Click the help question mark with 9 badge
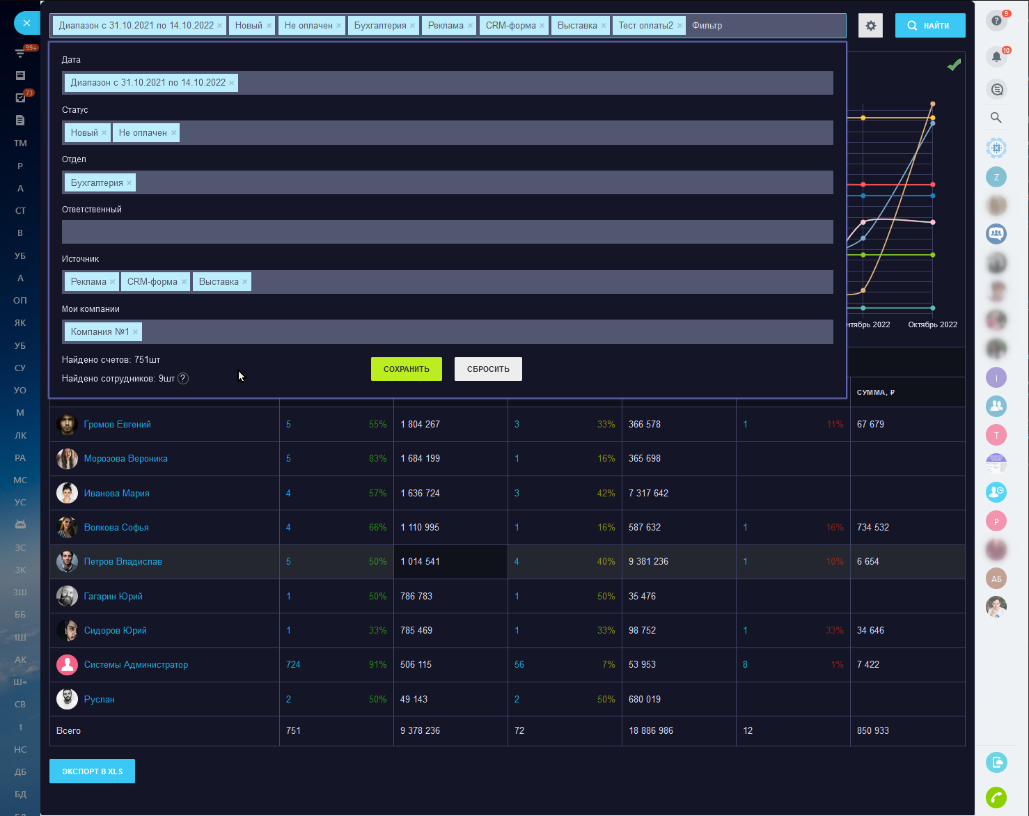This screenshot has height=816, width=1029. [x=996, y=21]
